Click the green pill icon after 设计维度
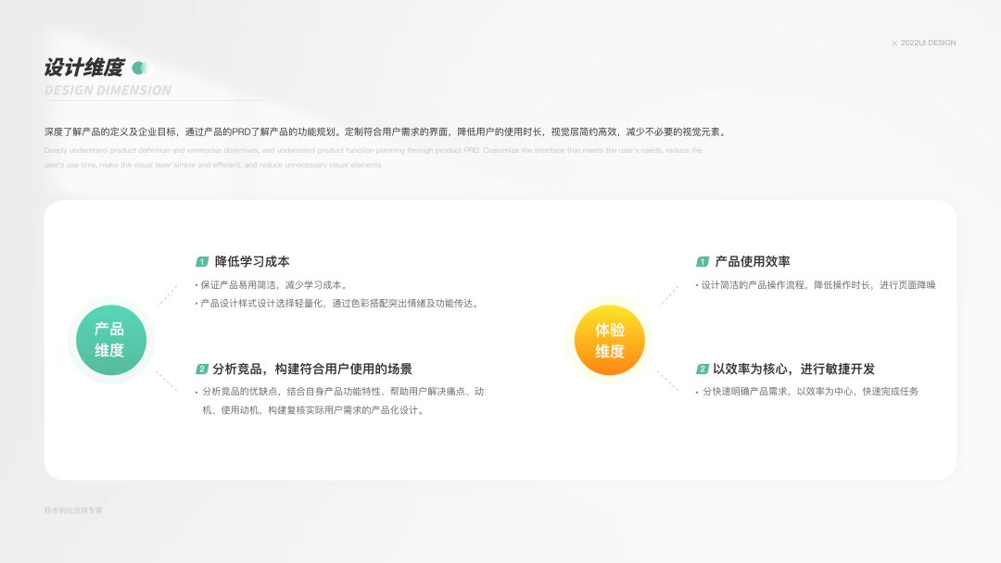This screenshot has width=1001, height=563. click(x=141, y=68)
